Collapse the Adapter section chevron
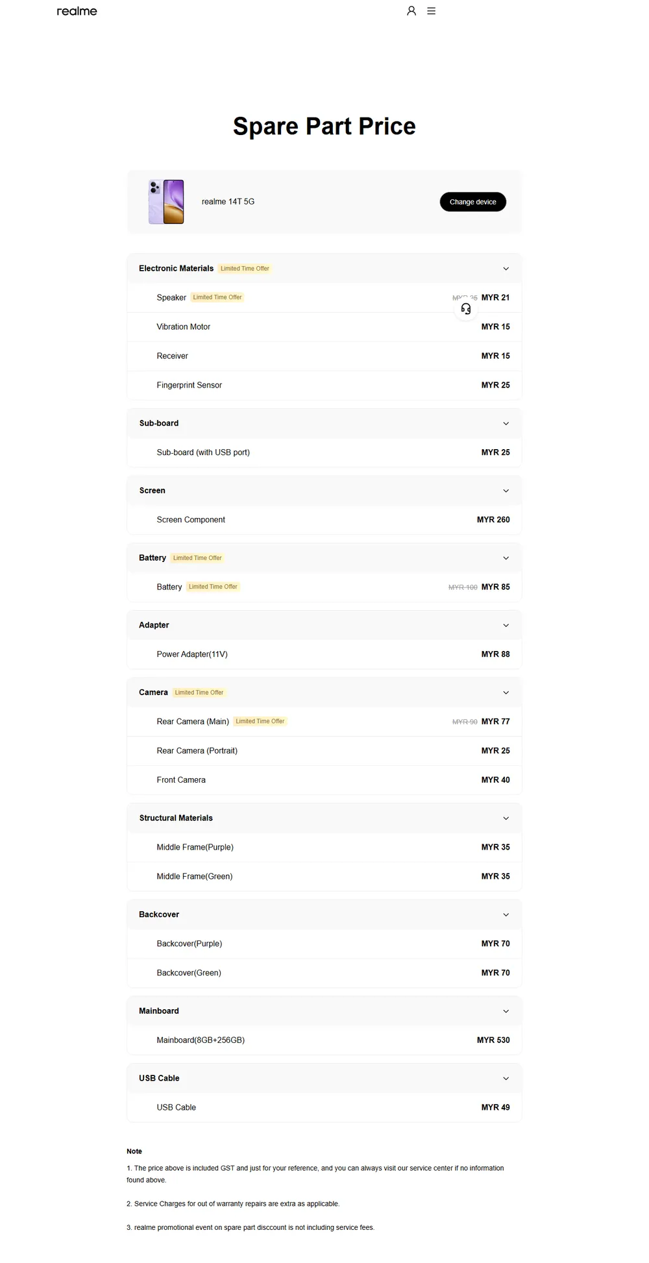649x1263 pixels. point(506,626)
